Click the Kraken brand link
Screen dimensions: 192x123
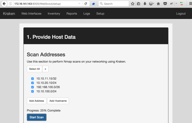point(9,14)
